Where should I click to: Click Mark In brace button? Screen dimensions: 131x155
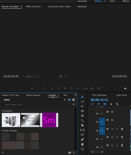pyautogui.click(x=39, y=88)
